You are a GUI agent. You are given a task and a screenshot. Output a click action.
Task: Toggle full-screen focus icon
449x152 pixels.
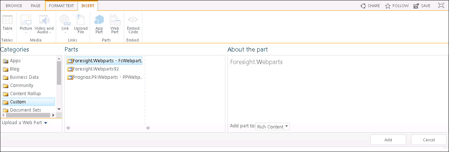441,6
